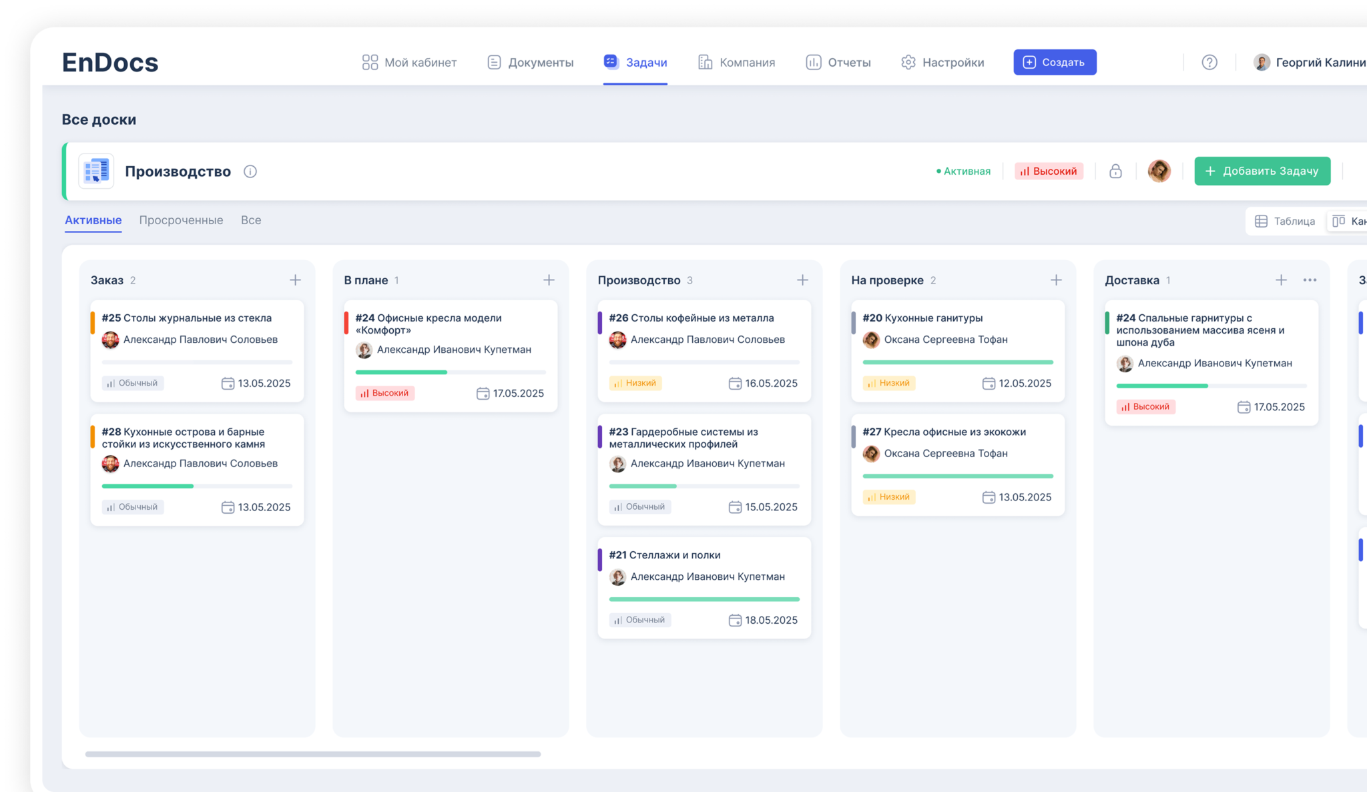
Task: Open the three-dots menu of the Доставка column
Action: pyautogui.click(x=1310, y=280)
